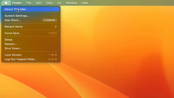Open App Store menu entry

pyautogui.click(x=31, y=20)
